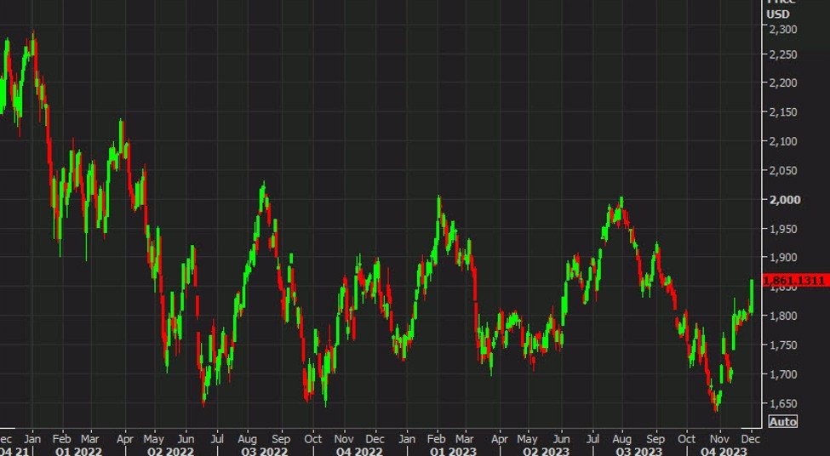Select Q4 2022 on the time axis
Viewport: 830px width, 456px height.
coord(360,451)
